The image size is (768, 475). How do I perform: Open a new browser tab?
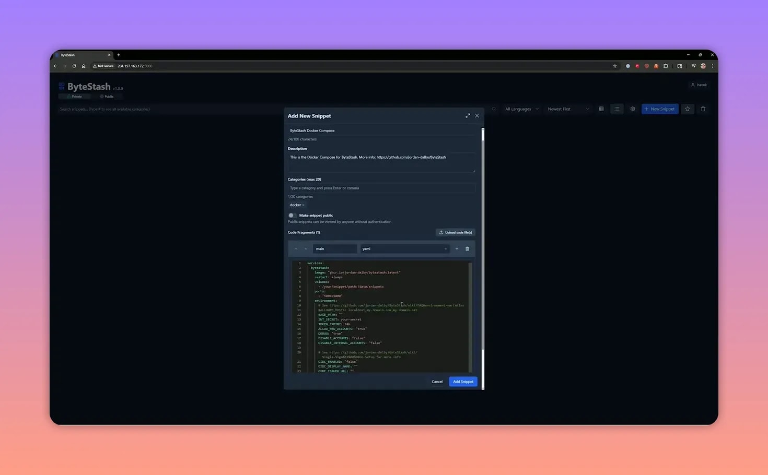tap(119, 55)
